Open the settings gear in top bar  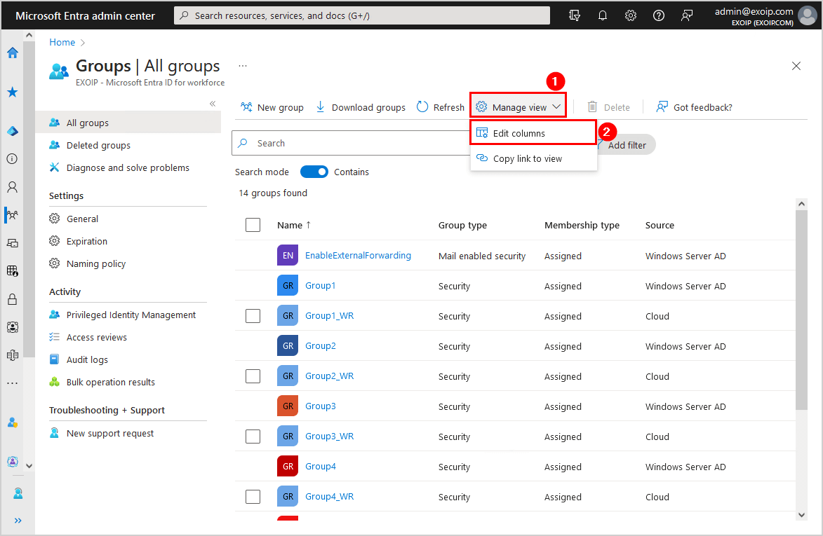click(x=630, y=15)
